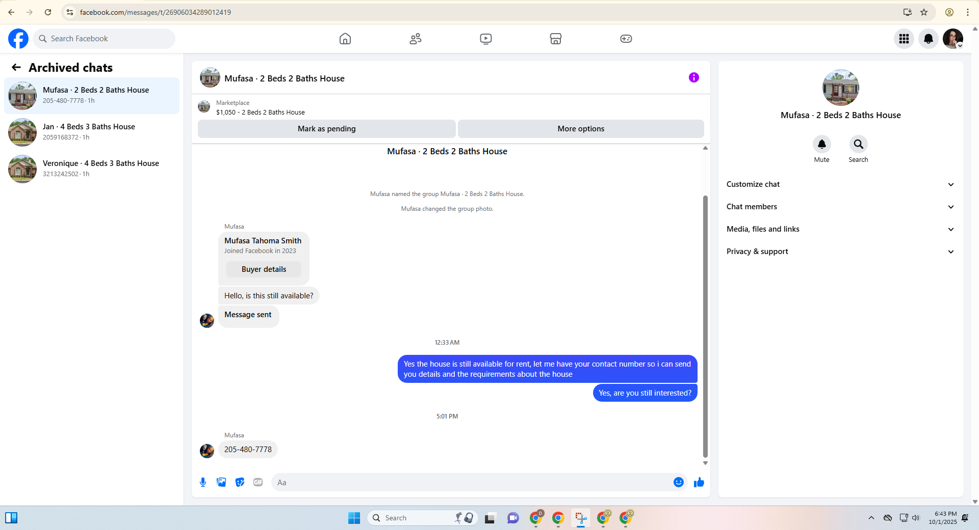
Task: Open the Friends icon in top navigation
Action: (416, 39)
